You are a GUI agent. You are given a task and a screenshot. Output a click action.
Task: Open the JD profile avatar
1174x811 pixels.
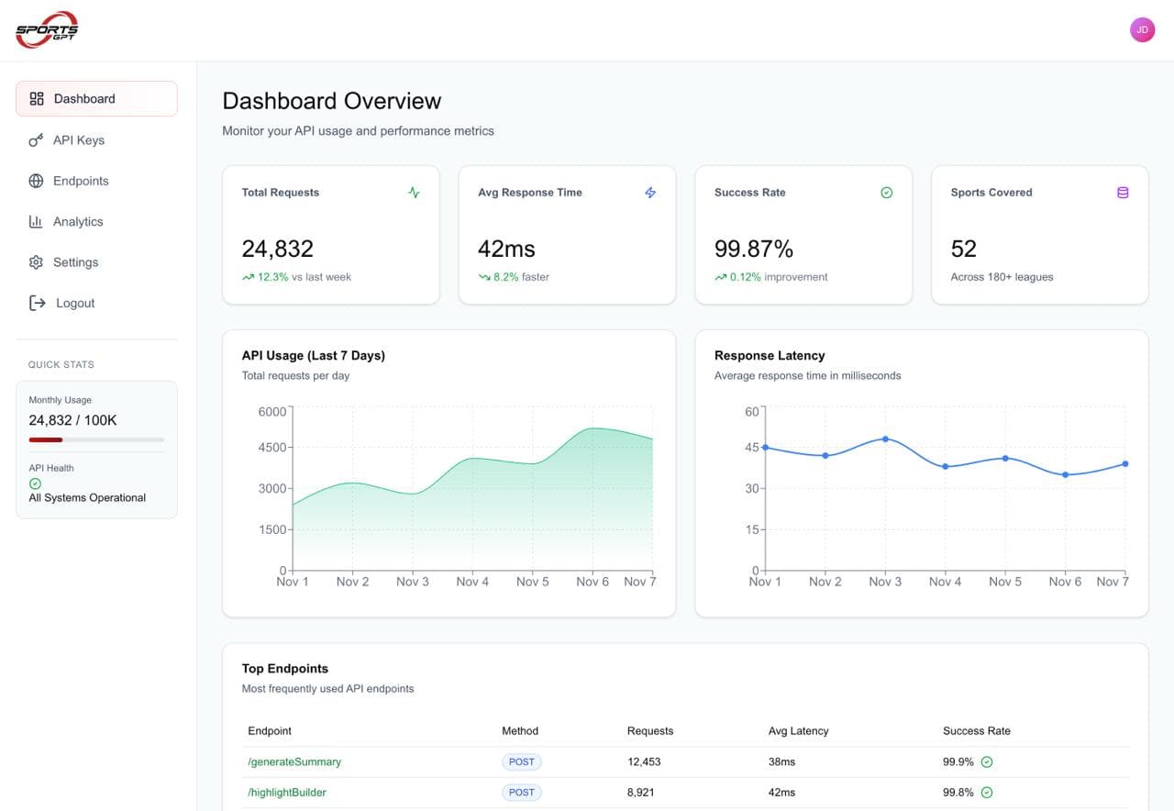point(1142,28)
